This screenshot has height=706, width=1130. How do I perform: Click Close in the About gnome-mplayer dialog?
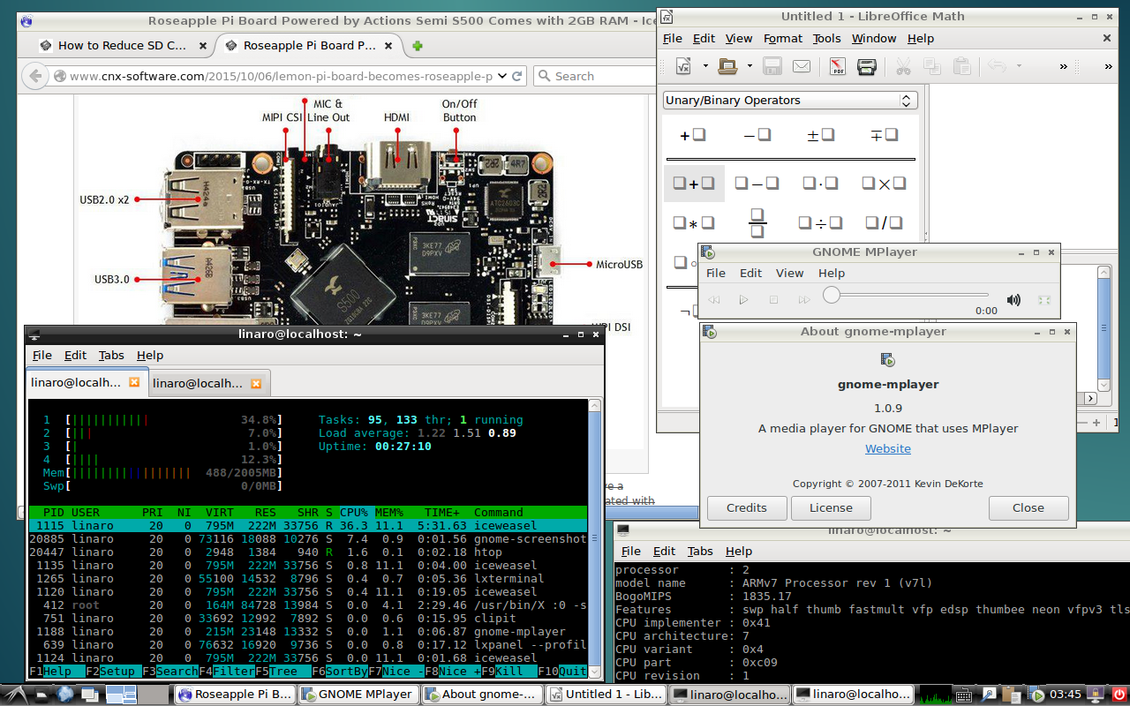click(x=1028, y=508)
